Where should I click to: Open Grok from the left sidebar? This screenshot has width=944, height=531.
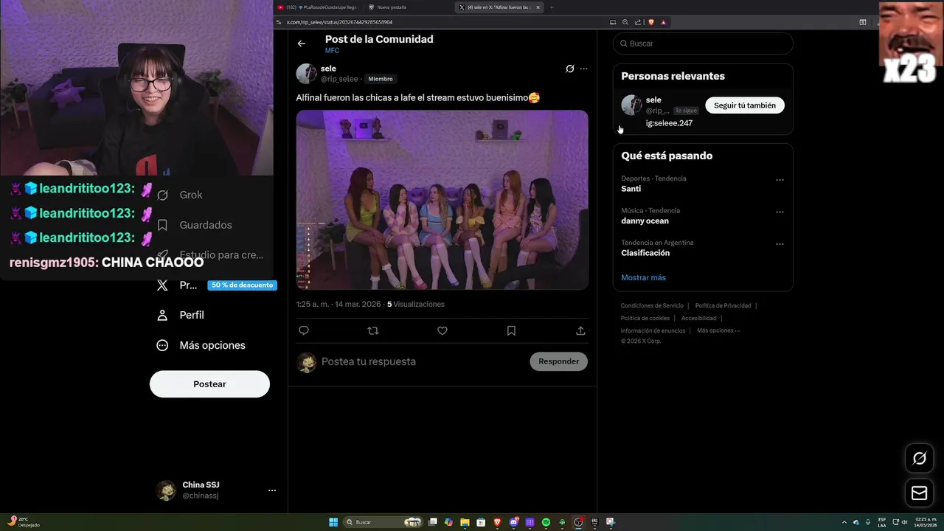pyautogui.click(x=180, y=195)
